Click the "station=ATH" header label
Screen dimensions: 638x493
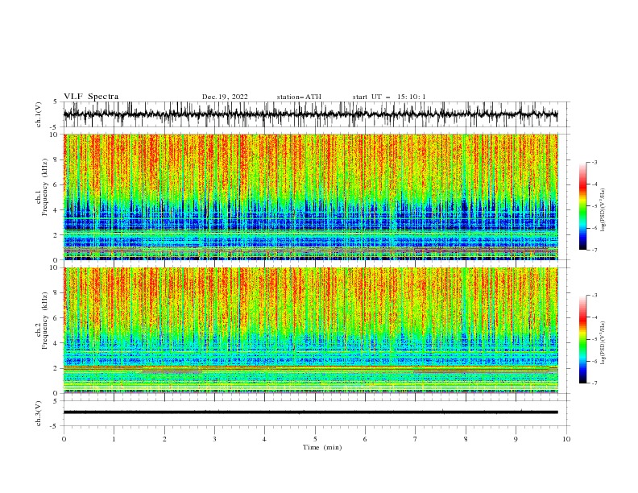[299, 97]
